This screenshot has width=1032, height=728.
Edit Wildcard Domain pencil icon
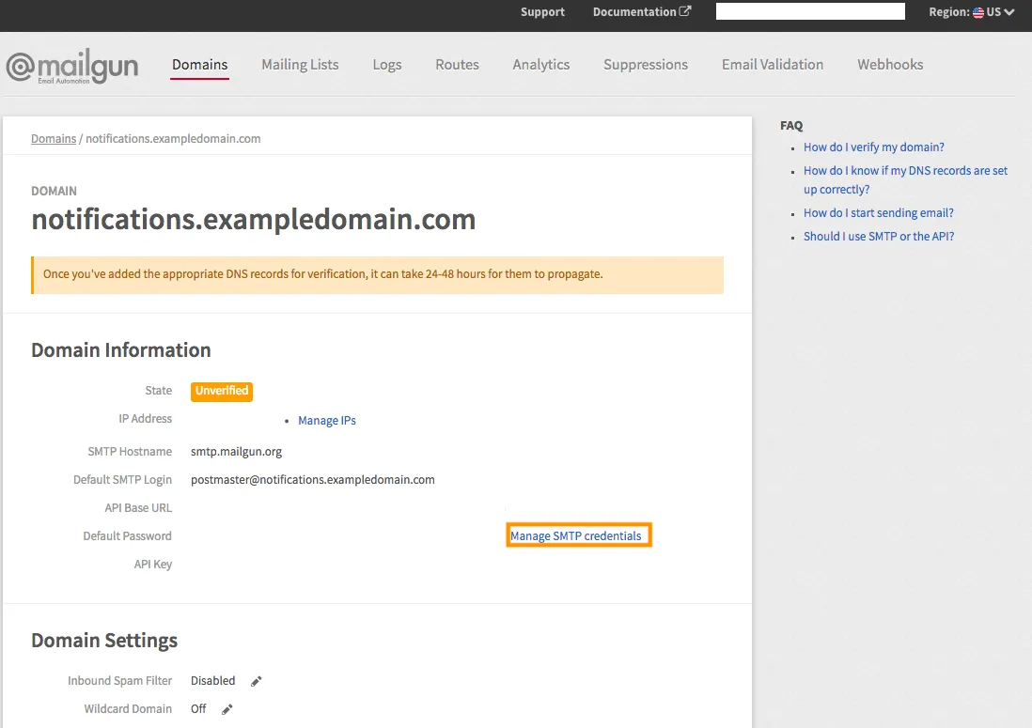pyautogui.click(x=227, y=709)
